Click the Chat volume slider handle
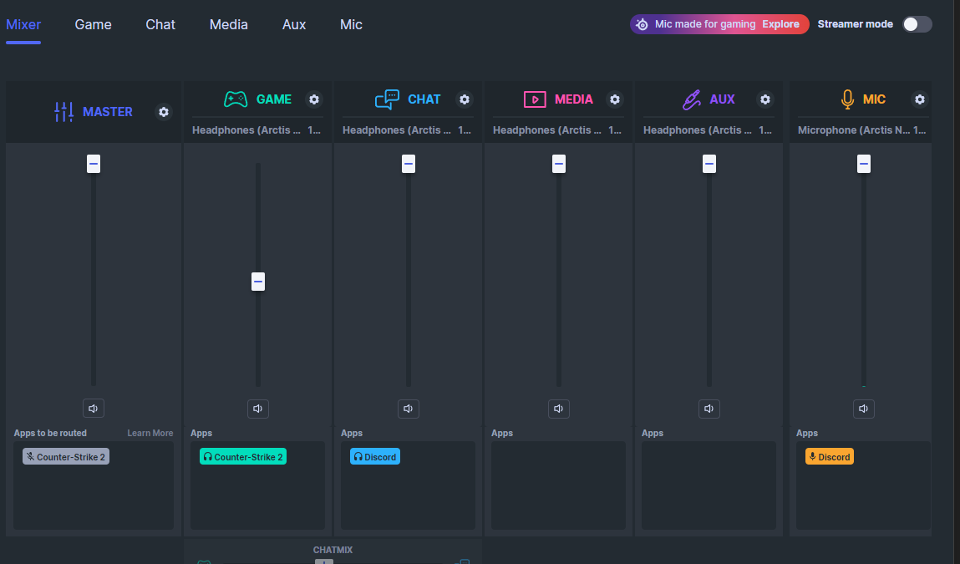 409,164
